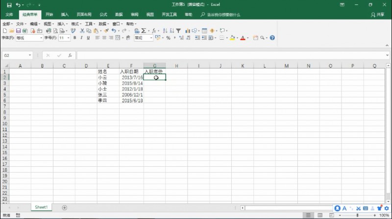
Task: Click the Copy icon in toolbar
Action: click(89, 31)
